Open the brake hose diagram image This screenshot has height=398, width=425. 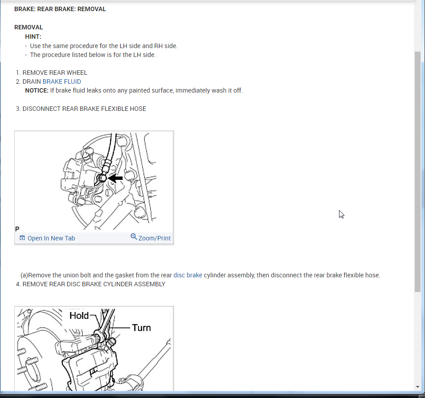tap(94, 182)
